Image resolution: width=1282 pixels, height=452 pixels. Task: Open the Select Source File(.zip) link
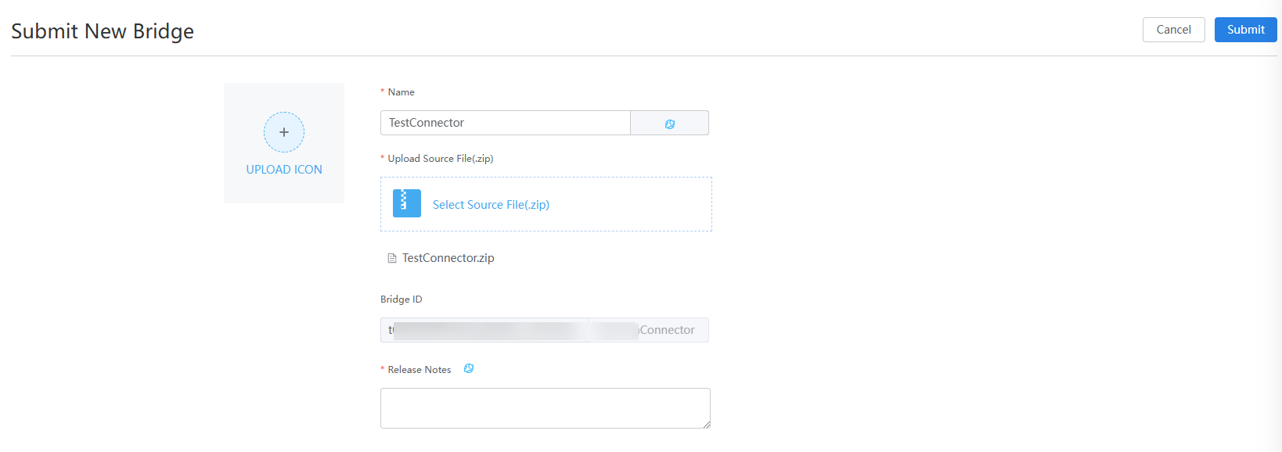491,205
